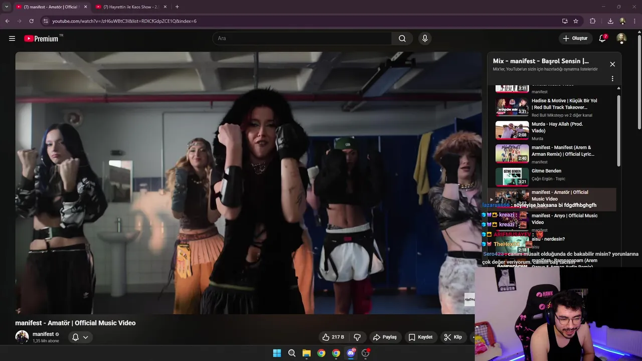This screenshot has width=642, height=361.
Task: Reload the page
Action: coord(31,21)
